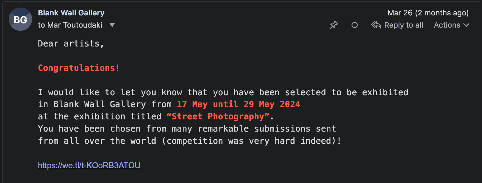Image resolution: width=482 pixels, height=183 pixels.
Task: Click the red "Congratulations!" heading
Action: (x=79, y=68)
